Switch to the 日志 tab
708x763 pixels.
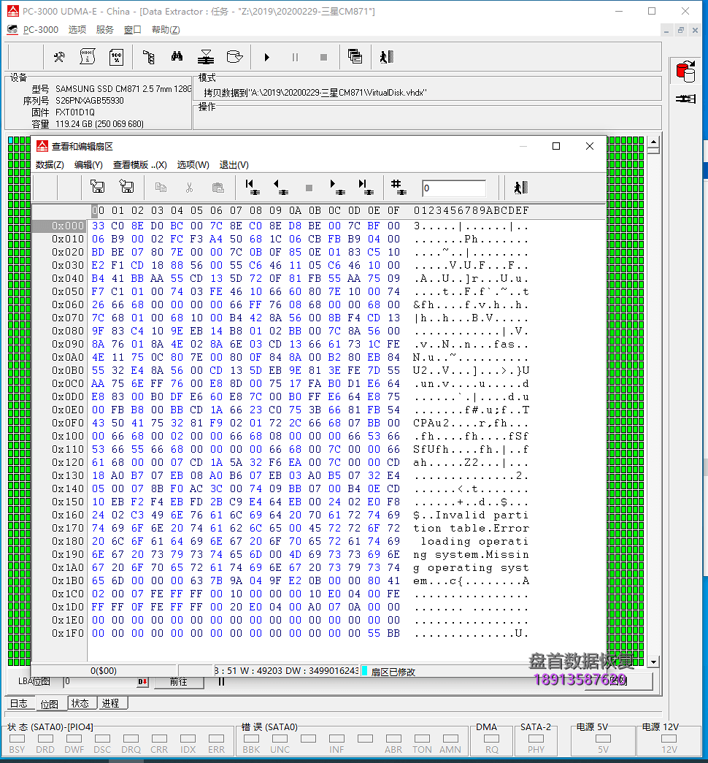[20, 703]
